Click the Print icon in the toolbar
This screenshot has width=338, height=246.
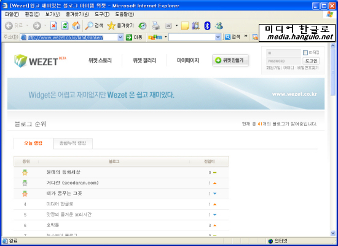[x=155, y=26]
